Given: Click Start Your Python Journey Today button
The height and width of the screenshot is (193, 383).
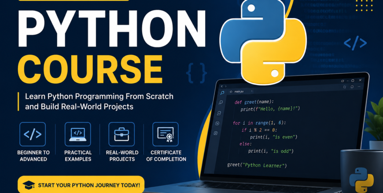Looking at the screenshot, I should (x=81, y=185).
